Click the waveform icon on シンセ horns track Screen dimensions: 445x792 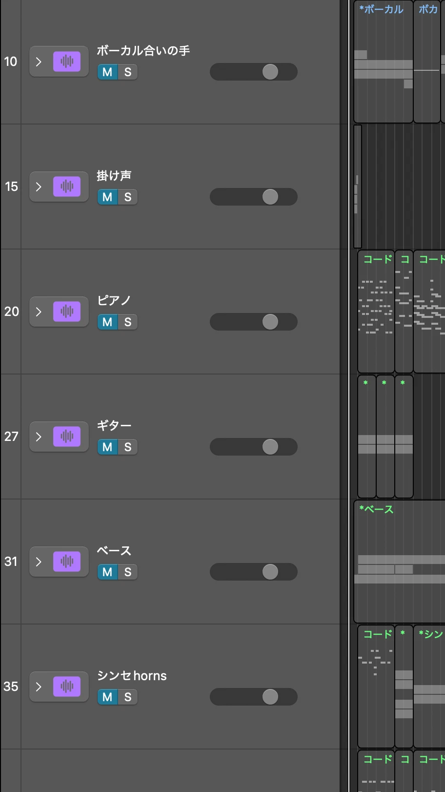click(x=67, y=687)
